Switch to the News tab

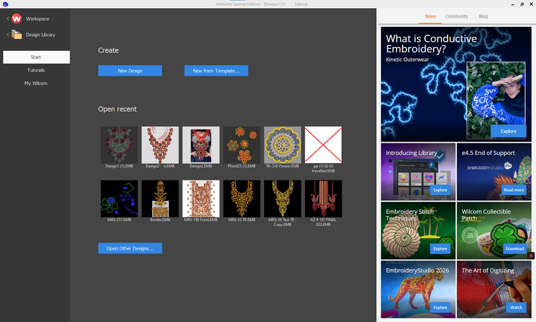[430, 16]
